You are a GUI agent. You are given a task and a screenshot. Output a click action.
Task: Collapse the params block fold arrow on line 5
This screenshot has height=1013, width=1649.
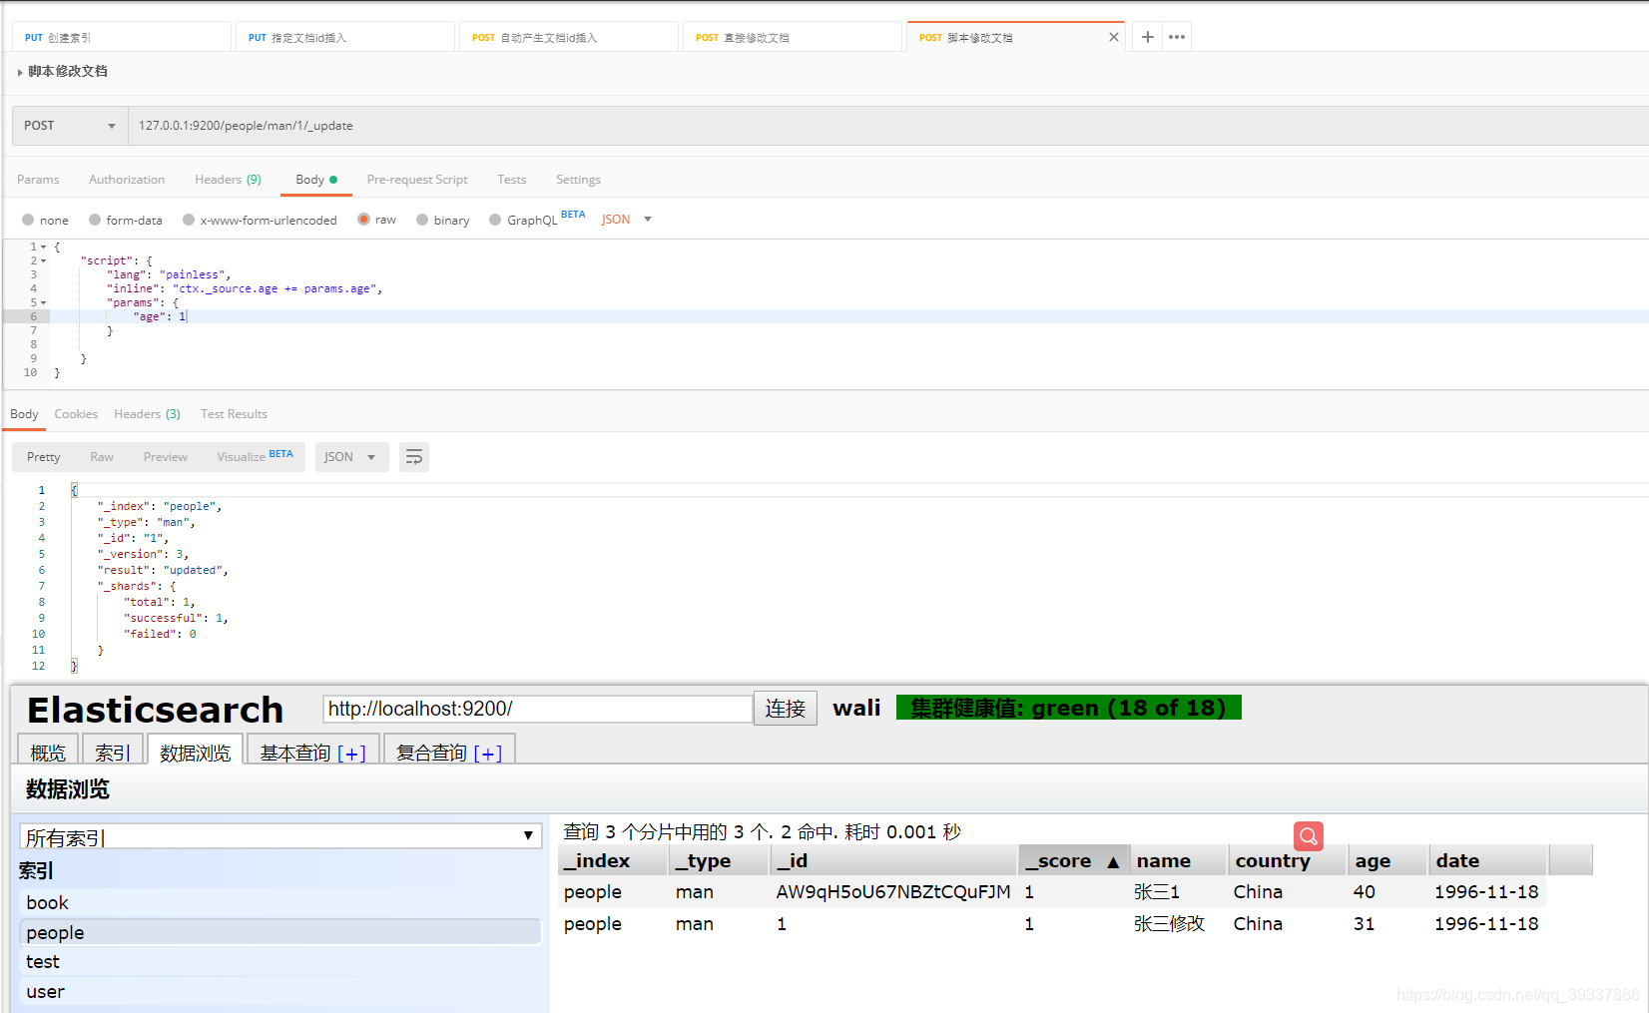click(x=43, y=302)
